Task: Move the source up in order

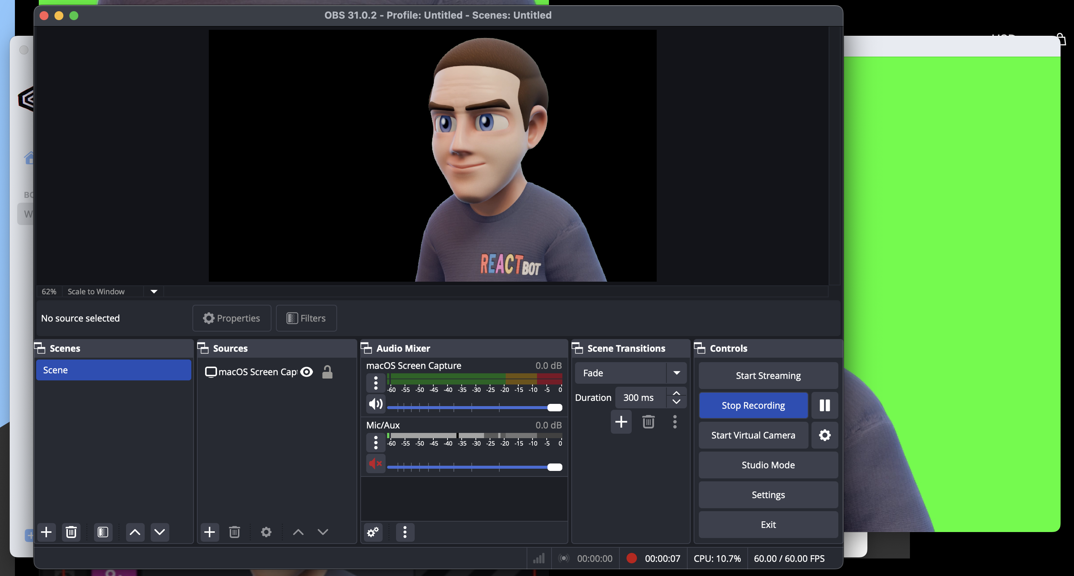Action: click(x=298, y=532)
